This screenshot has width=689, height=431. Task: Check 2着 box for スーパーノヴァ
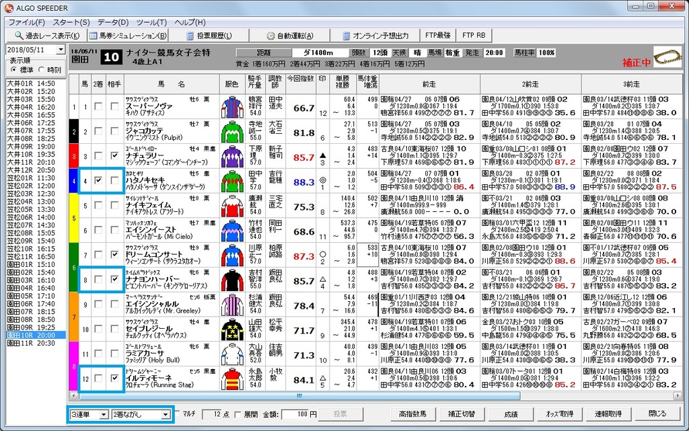pyautogui.click(x=98, y=106)
